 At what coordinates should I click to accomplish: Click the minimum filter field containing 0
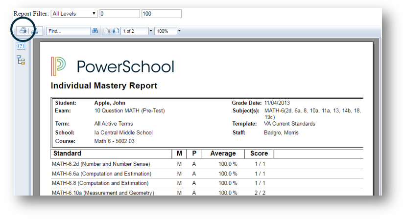click(120, 14)
